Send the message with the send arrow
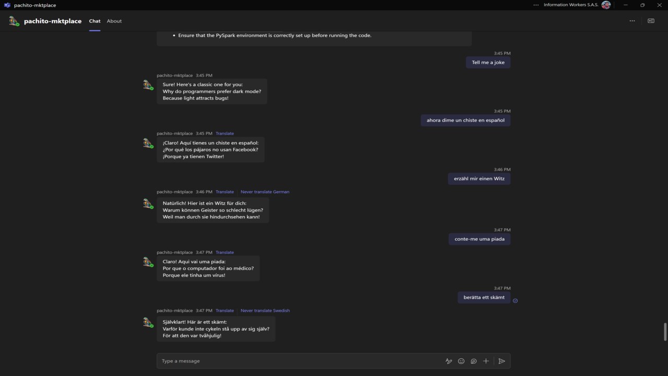Screen dimensions: 668x376 (502, 361)
